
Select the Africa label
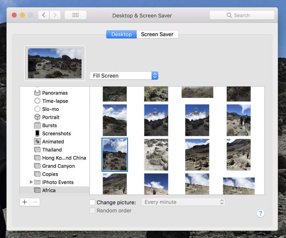point(49,190)
